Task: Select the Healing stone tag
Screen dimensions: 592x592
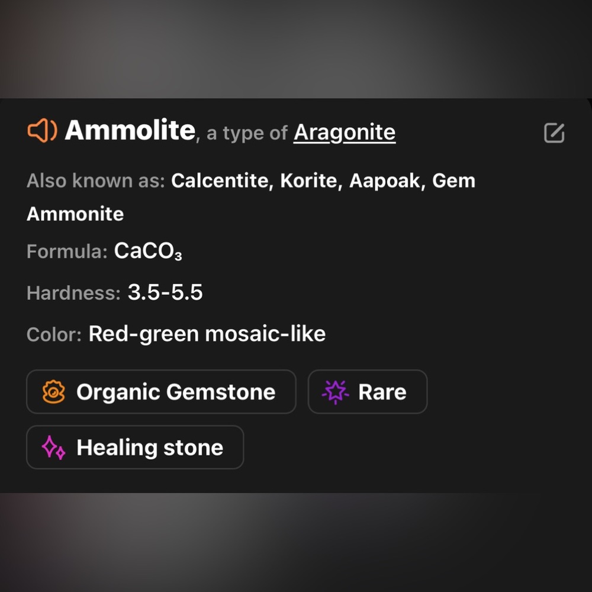Action: tap(135, 448)
